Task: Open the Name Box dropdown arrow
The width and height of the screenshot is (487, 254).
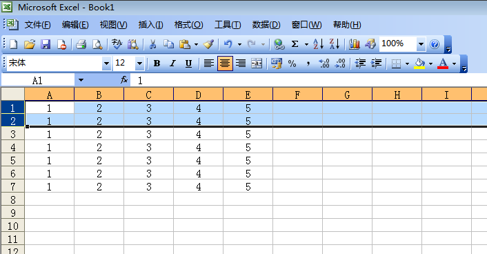Action: pos(81,80)
